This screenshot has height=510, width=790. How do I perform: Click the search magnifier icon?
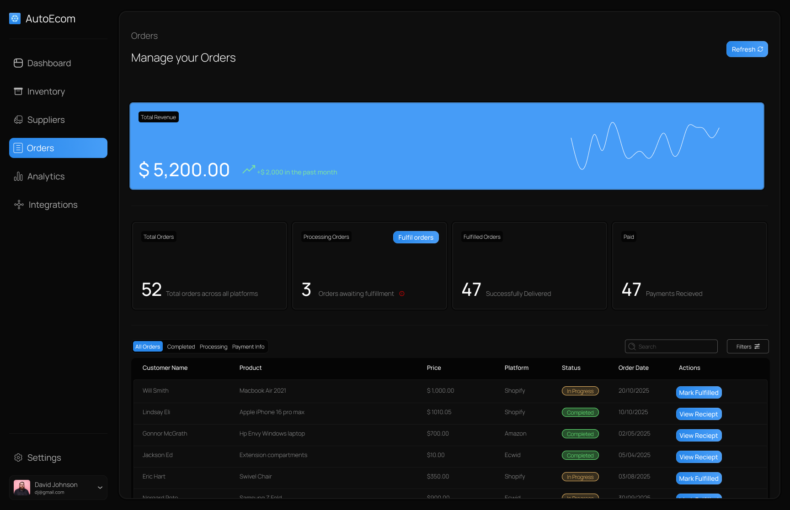(632, 347)
